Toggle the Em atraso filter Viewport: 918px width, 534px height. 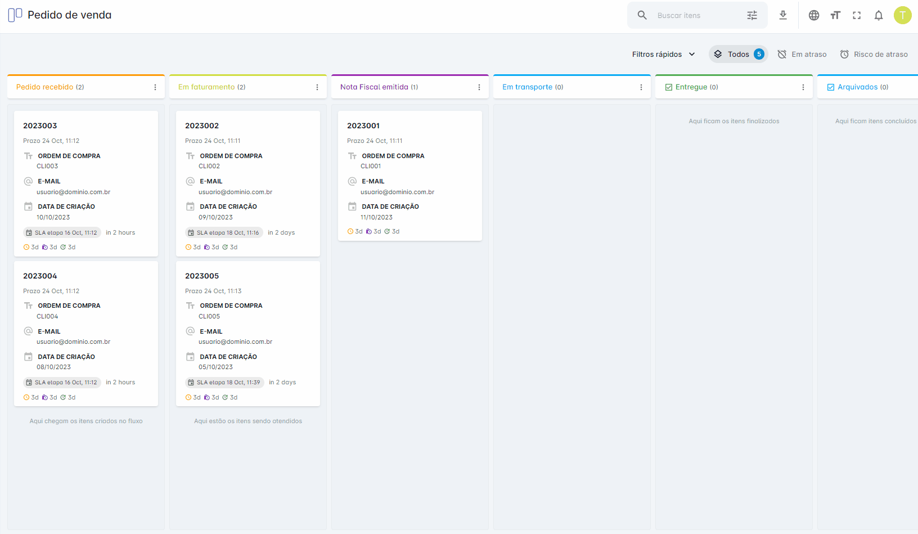802,54
